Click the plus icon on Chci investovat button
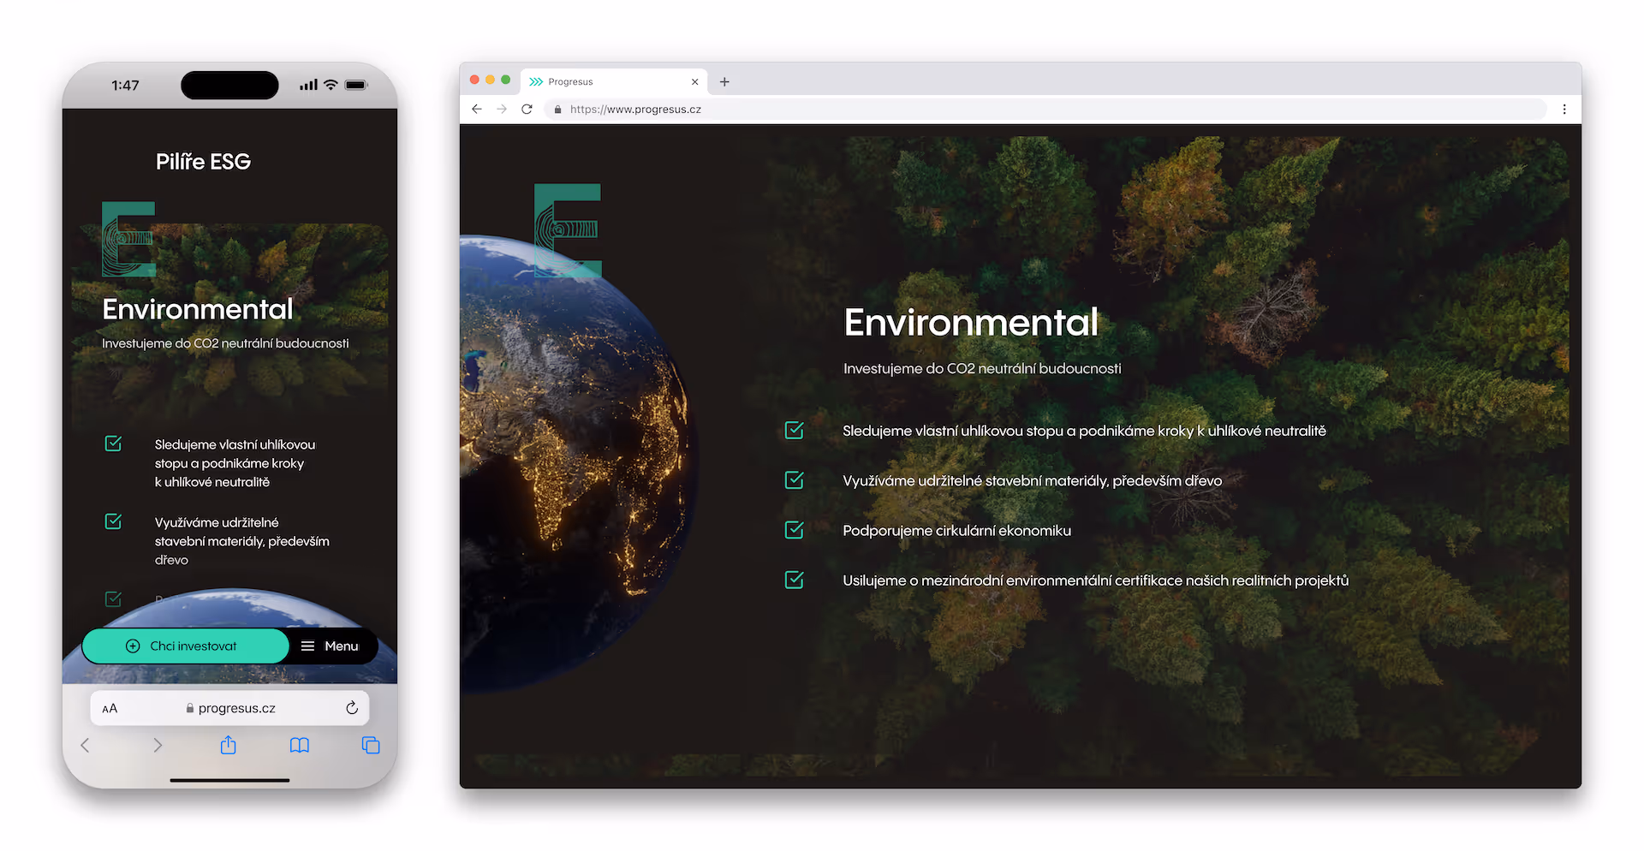Screen dimensions: 1644x851 coord(134,646)
